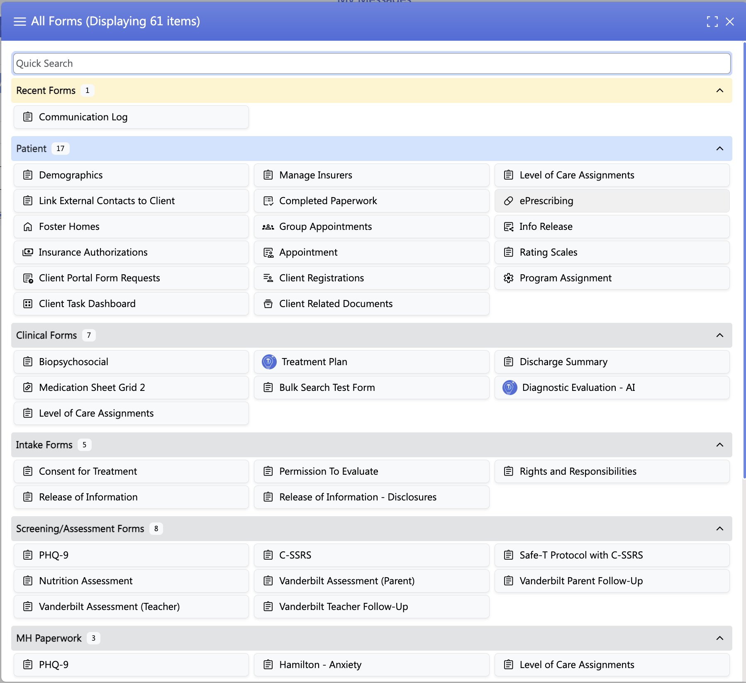Collapse the MH Paperwork section

(720, 638)
